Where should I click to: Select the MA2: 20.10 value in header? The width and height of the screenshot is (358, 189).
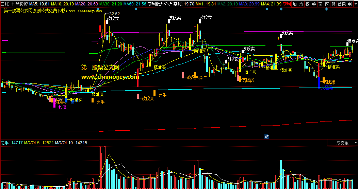(x=228, y=4)
